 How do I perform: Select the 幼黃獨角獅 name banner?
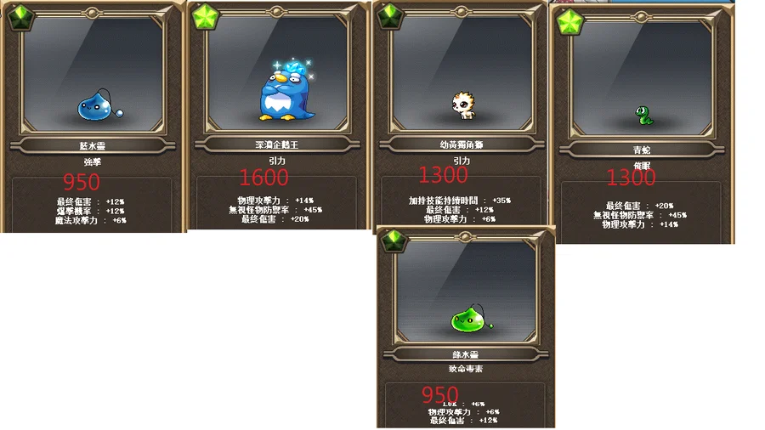pos(462,144)
